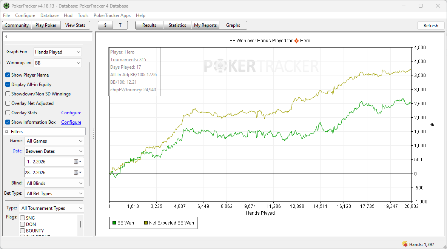Enable Showdown/Non SD Winnings
This screenshot has width=447, height=249.
(x=8, y=94)
